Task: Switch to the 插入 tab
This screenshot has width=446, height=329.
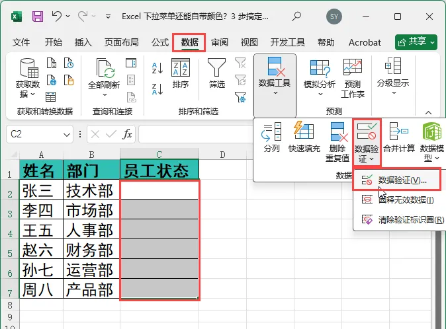Action: click(x=83, y=42)
